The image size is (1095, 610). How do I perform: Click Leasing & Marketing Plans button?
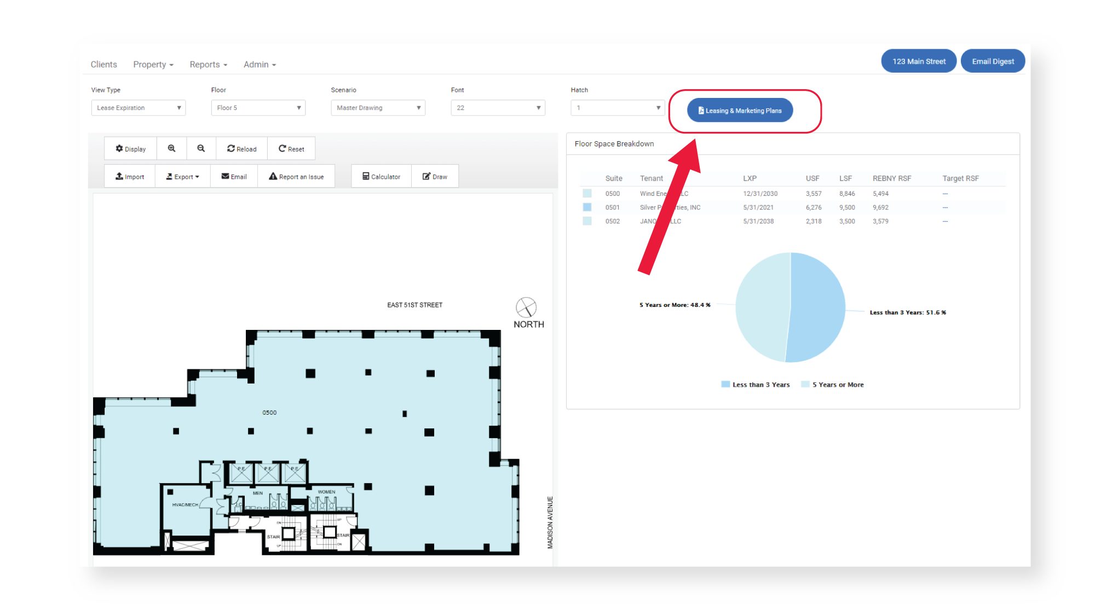(x=740, y=111)
